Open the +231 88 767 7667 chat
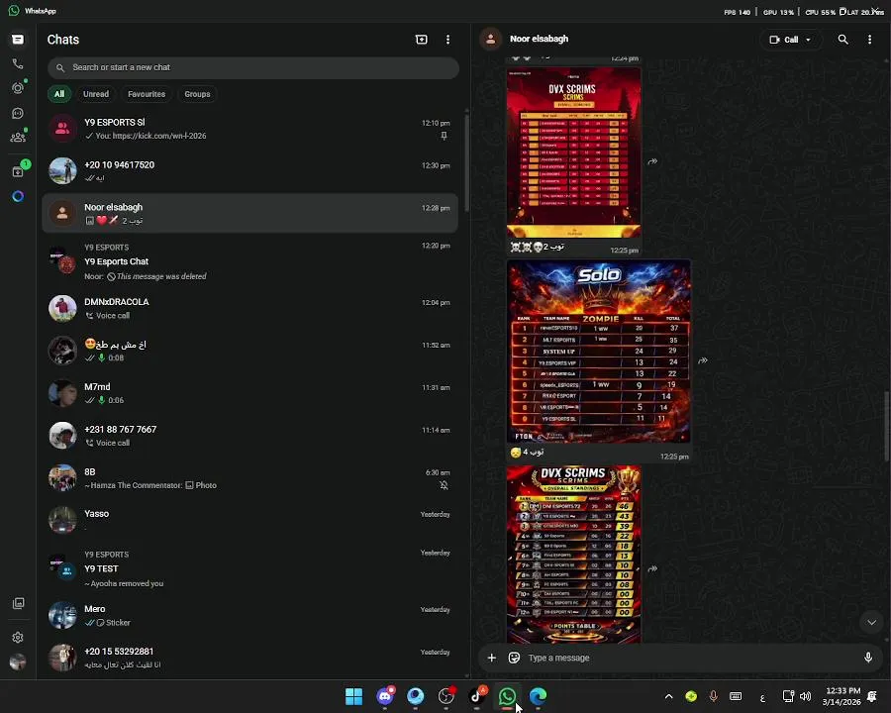The width and height of the screenshot is (891, 713). pyautogui.click(x=250, y=436)
